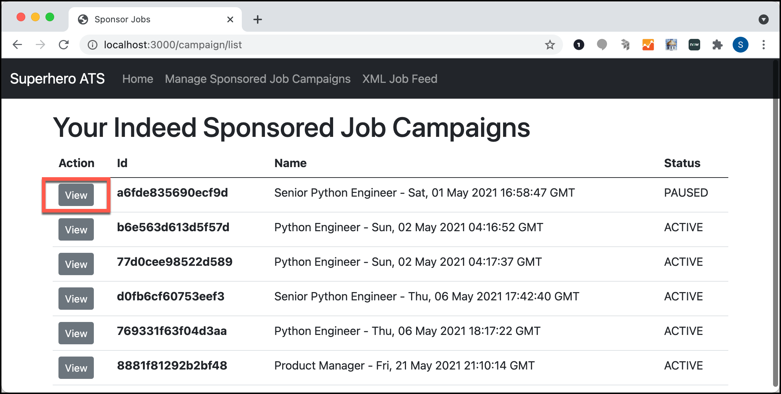The height and width of the screenshot is (394, 781).
Task: Open a new tab with plus button
Action: click(x=257, y=19)
